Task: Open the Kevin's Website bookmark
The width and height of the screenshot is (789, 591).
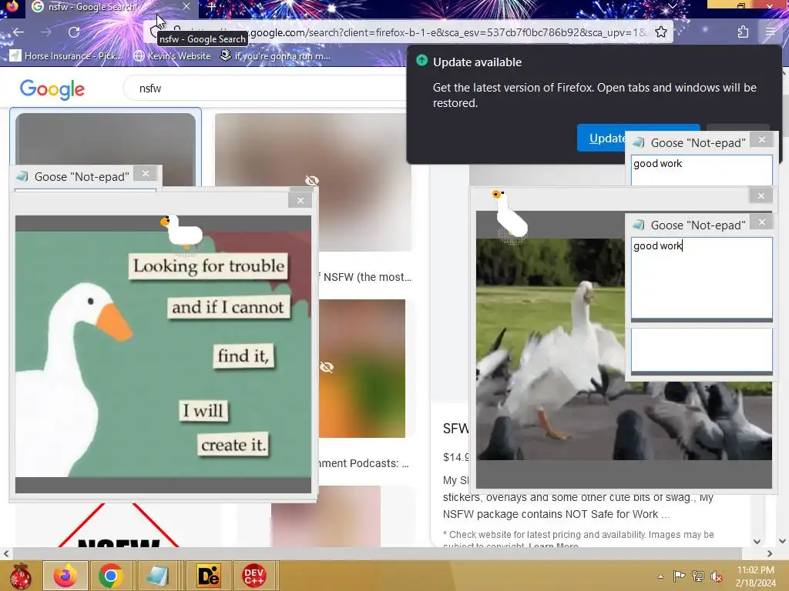Action: coord(173,55)
